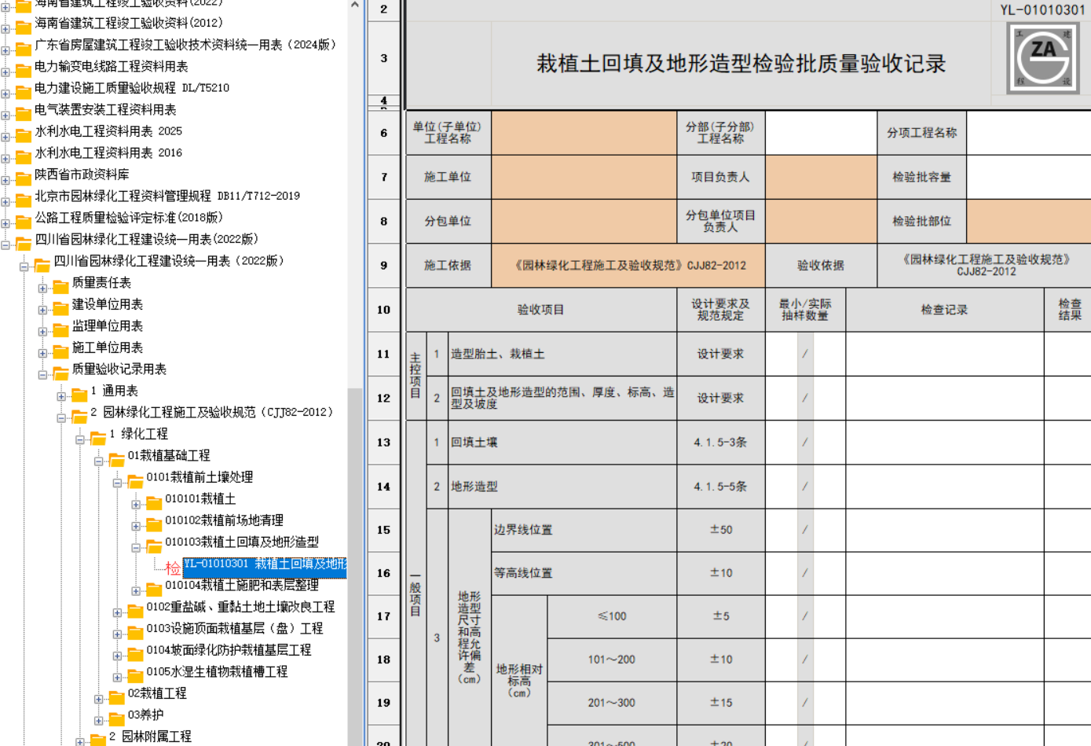Viewport: 1091px width, 746px height.
Task: Click the folder icon beside 质量责任表
Action: 60,285
